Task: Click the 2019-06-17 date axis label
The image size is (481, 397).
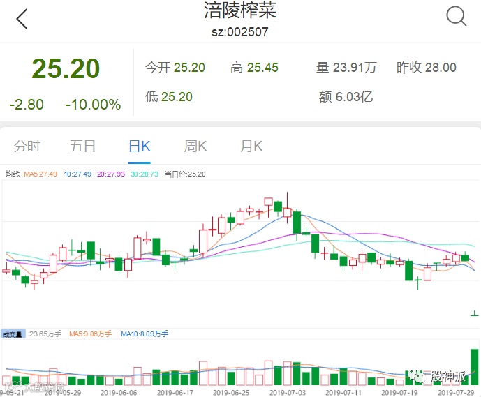Action: [x=175, y=393]
